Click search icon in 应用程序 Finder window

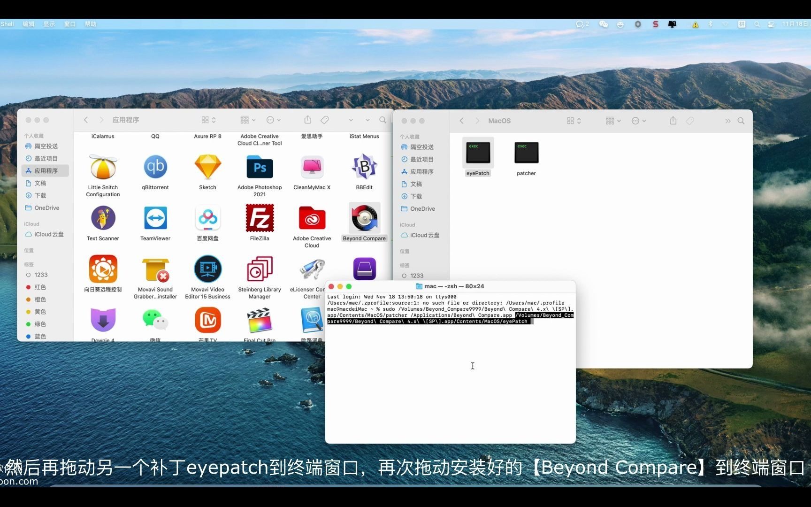coord(383,120)
